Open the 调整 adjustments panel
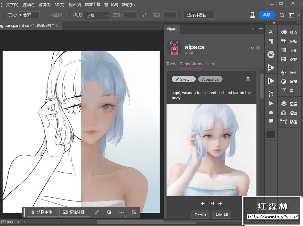The image size is (303, 226). (289, 82)
